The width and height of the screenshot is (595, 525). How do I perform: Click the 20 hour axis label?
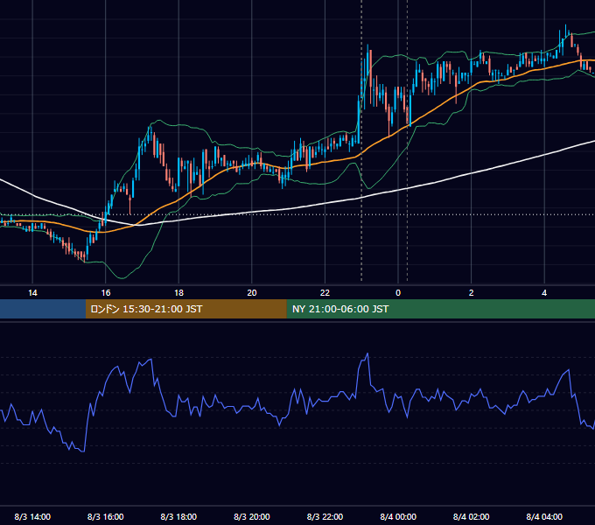pyautogui.click(x=252, y=293)
